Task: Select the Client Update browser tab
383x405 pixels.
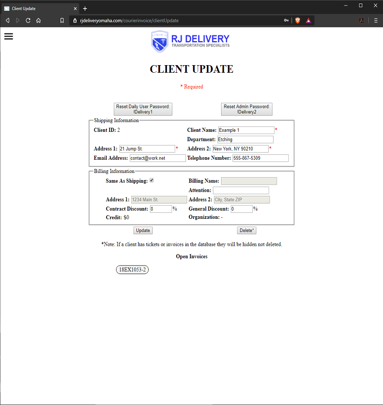Action: pyautogui.click(x=38, y=8)
